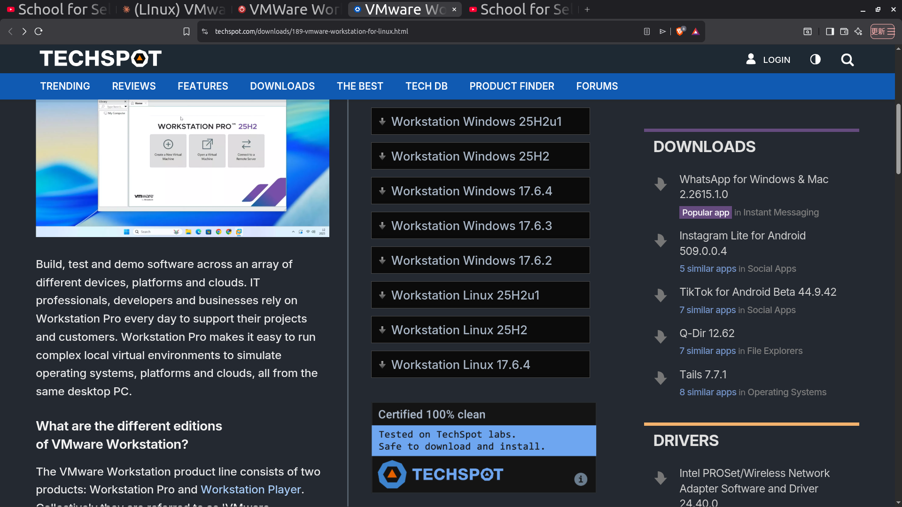Open the FEATURES menu item
The width and height of the screenshot is (902, 507).
point(203,86)
